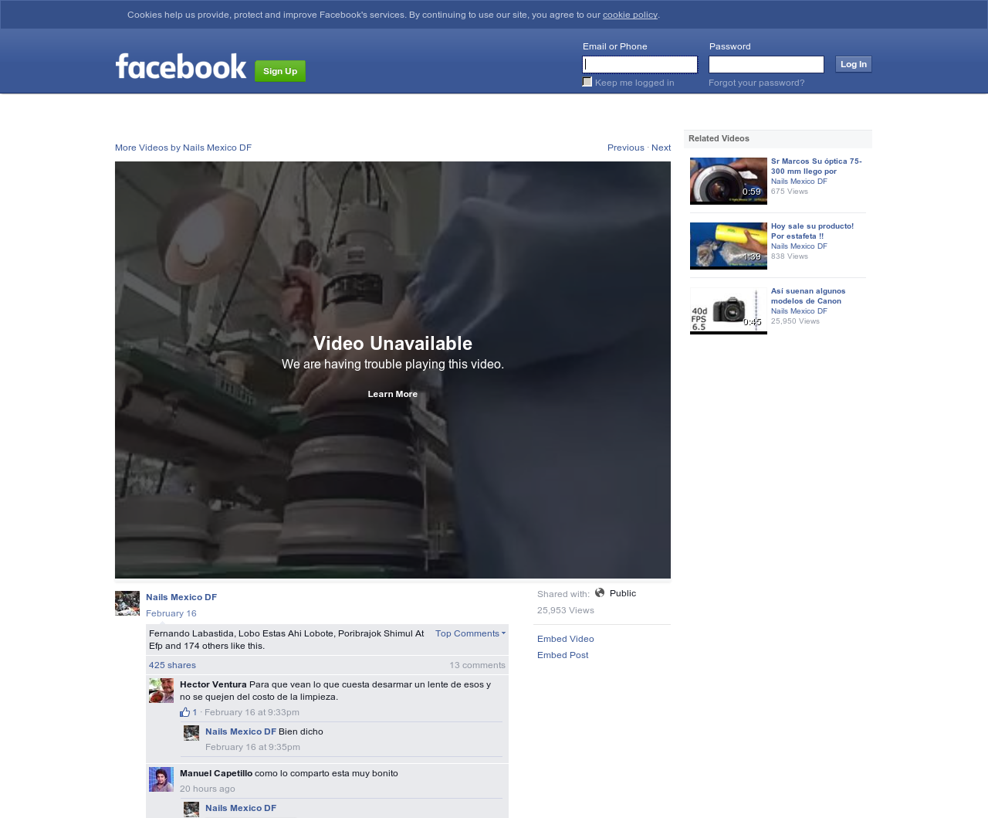988x818 pixels.
Task: Click the February 16 post date
Action: point(171,613)
